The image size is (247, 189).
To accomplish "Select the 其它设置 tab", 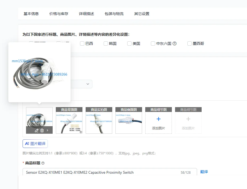I will (x=141, y=14).
